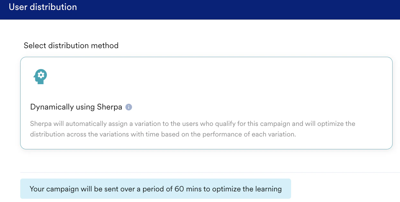Click the User distribution header bar

coord(200,10)
